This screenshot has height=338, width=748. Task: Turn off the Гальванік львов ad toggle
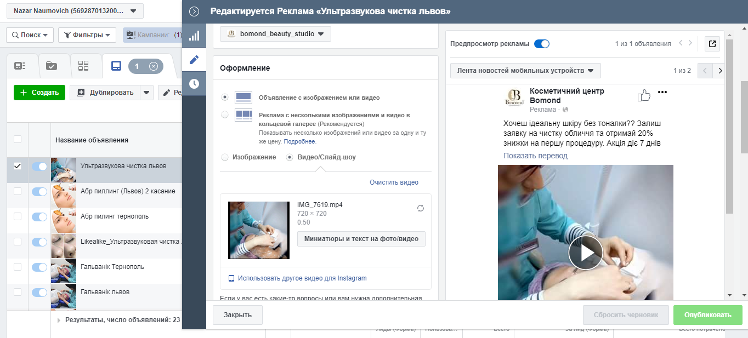tap(39, 293)
